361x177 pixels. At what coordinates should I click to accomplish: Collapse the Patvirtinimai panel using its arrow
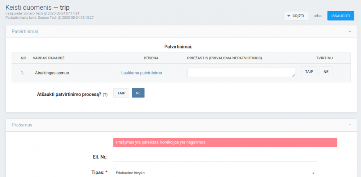[x=349, y=32]
